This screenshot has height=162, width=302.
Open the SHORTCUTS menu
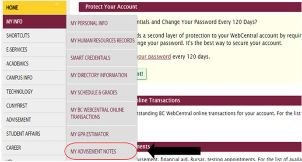[35, 35]
